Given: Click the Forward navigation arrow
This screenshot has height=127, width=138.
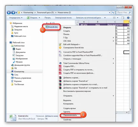Looking at the screenshot, I should [13, 13].
